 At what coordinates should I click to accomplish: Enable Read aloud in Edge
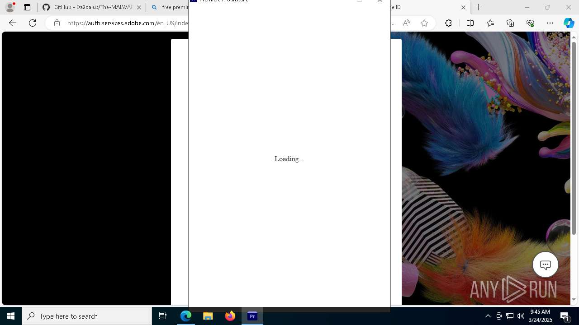pos(406,23)
